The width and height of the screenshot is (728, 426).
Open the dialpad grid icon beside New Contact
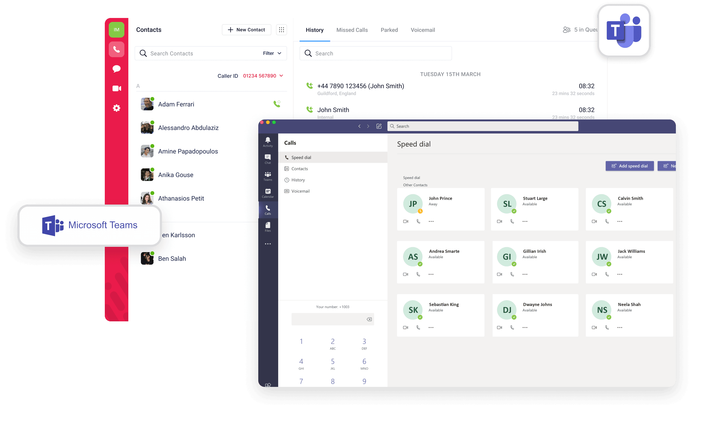coord(281,29)
